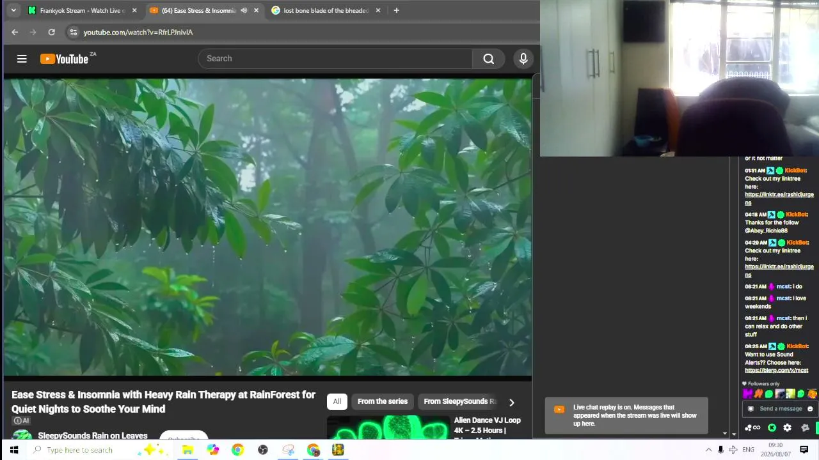Viewport: 819px width, 460px height.
Task: Click the Followers only label
Action: (761, 384)
